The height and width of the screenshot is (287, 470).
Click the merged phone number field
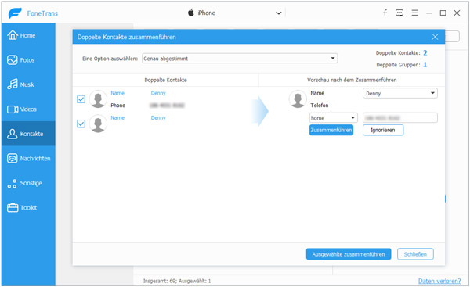[399, 118]
